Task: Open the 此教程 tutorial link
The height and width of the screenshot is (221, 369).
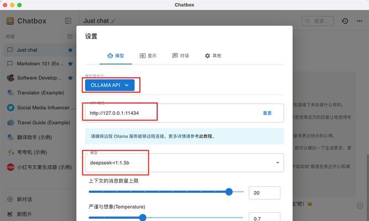Action: 205,136
